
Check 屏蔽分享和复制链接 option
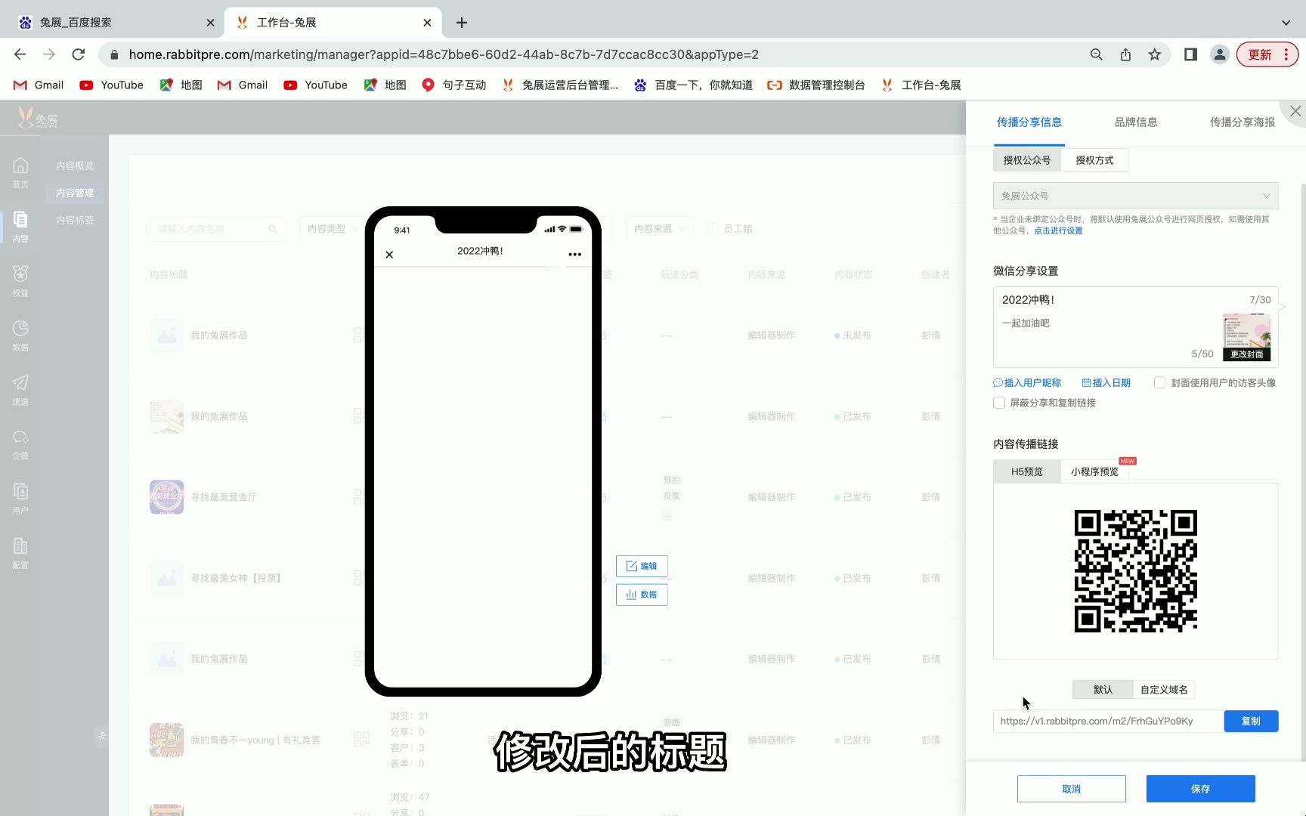coord(998,403)
